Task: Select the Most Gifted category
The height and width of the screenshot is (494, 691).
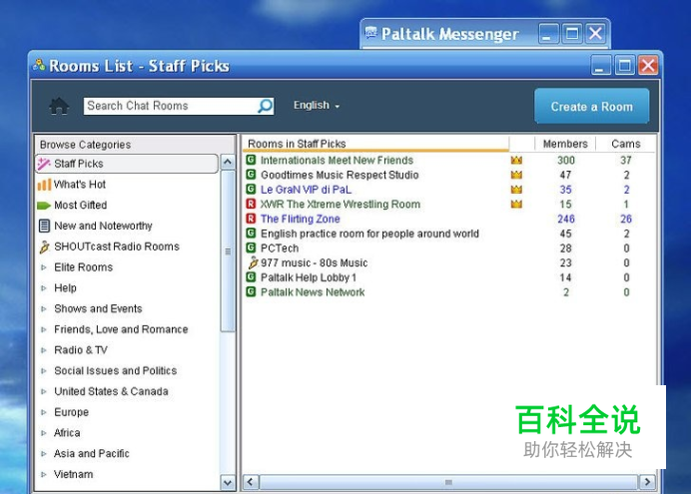Action: 81,206
